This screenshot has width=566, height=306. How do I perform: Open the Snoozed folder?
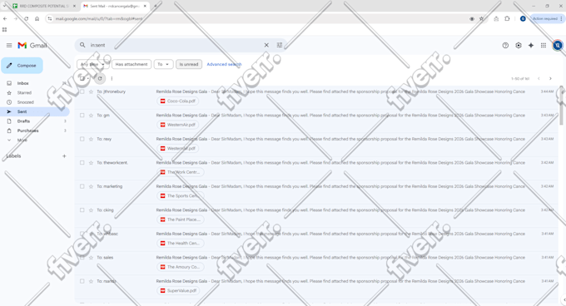pos(25,102)
